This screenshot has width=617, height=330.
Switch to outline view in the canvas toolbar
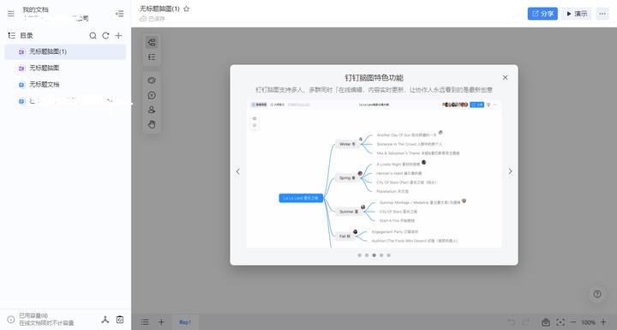[x=152, y=57]
